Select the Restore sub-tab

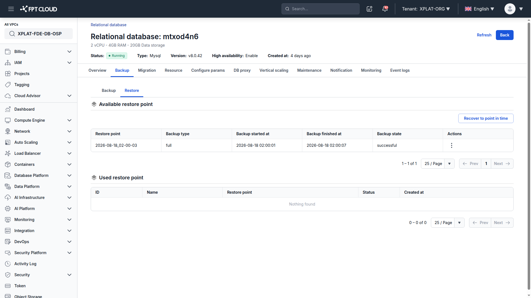132,91
